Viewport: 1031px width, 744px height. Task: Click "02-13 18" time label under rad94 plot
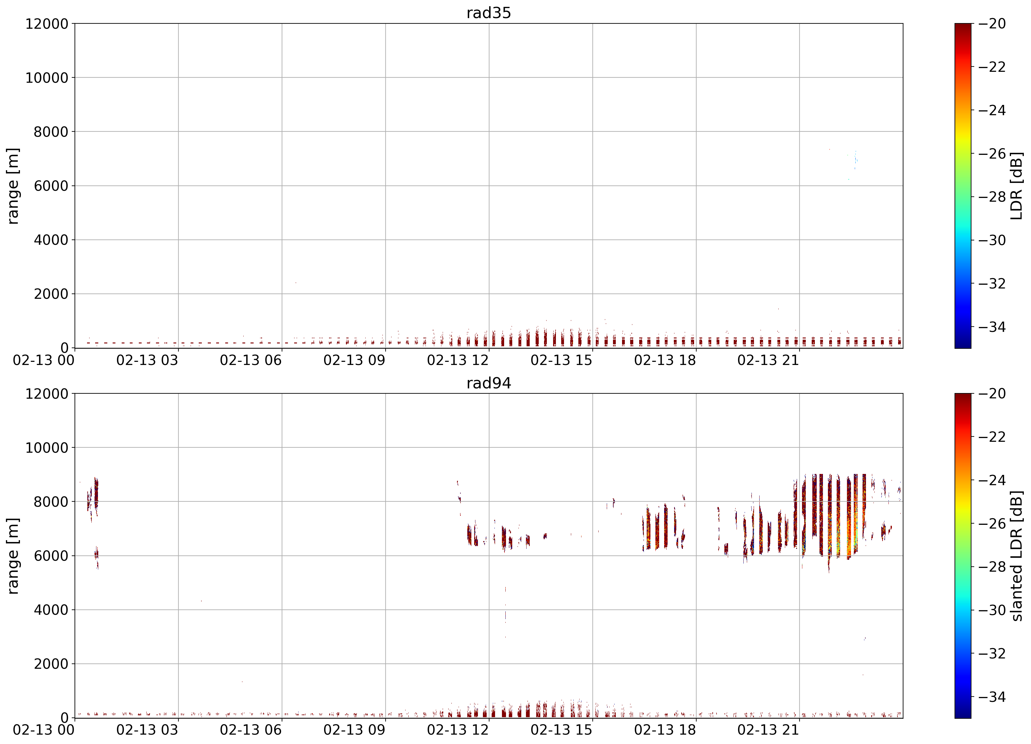click(x=665, y=730)
